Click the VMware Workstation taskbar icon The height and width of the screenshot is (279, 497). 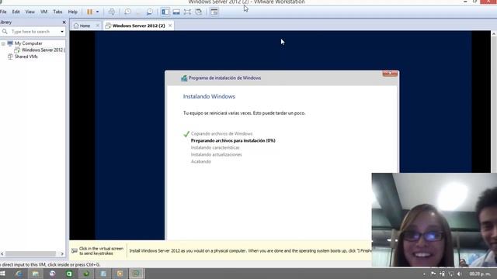pos(137,274)
